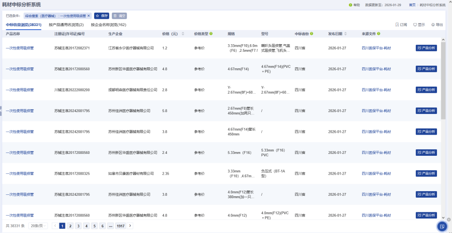
Task: Open 产品分析 for 江苏省永宁医疗器械 row
Action: click(x=426, y=48)
